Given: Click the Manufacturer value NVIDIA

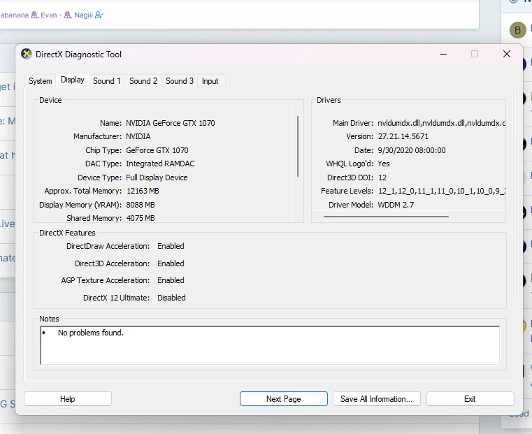Looking at the screenshot, I should click(x=138, y=136).
